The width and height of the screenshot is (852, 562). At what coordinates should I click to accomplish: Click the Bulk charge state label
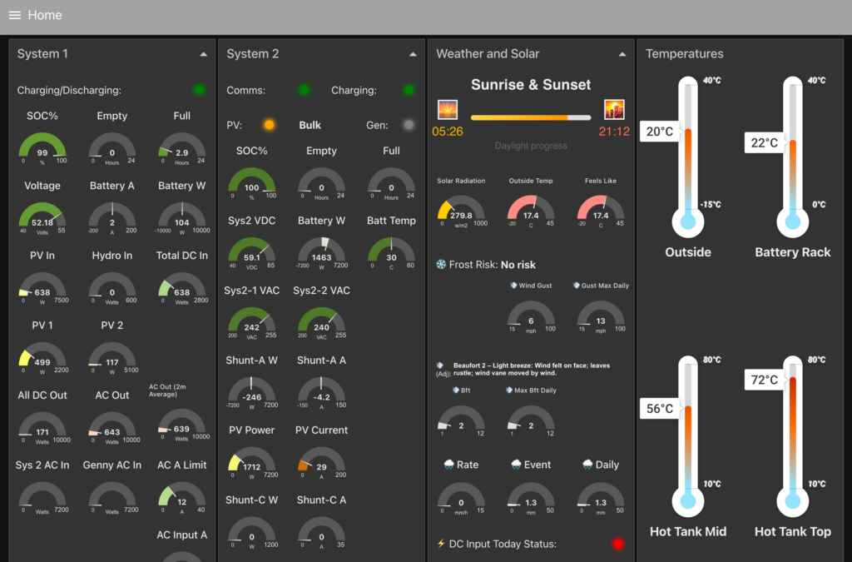point(310,125)
